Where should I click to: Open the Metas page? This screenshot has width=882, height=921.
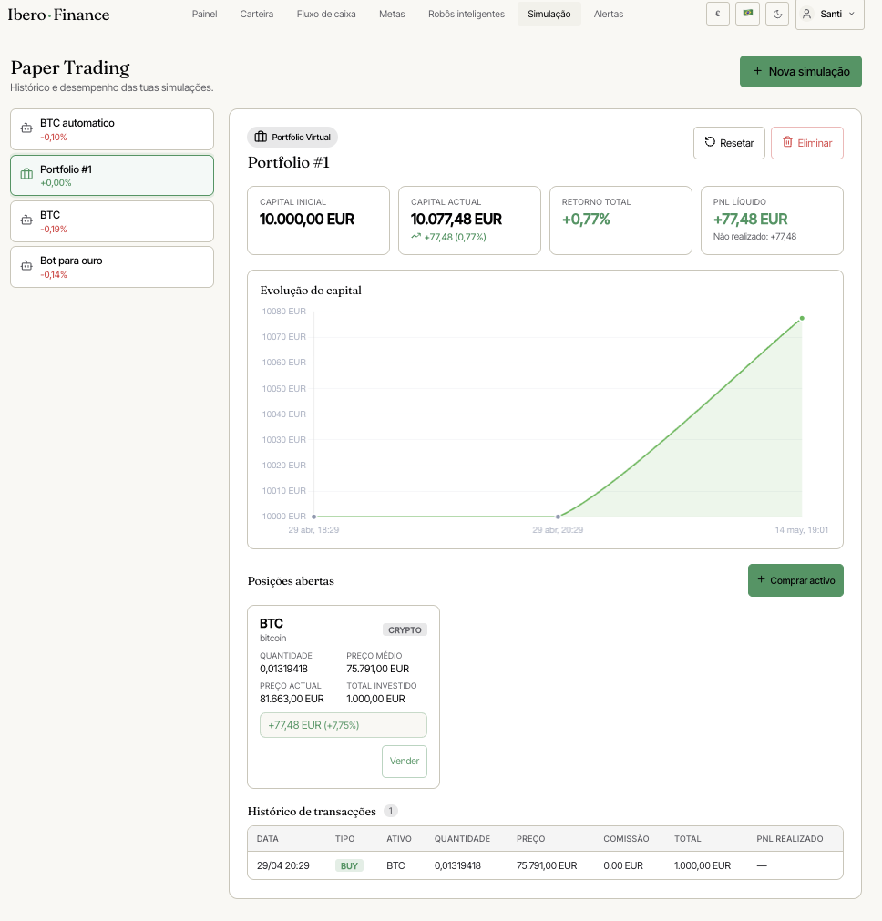coord(392,14)
